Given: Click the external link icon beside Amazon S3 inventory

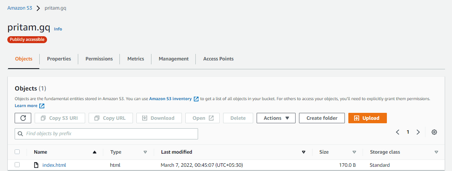Looking at the screenshot, I should pyautogui.click(x=196, y=99).
